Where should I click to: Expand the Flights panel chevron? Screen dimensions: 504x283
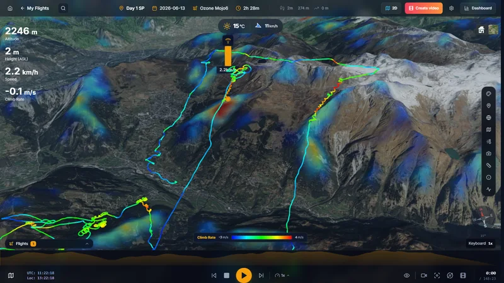87,244
